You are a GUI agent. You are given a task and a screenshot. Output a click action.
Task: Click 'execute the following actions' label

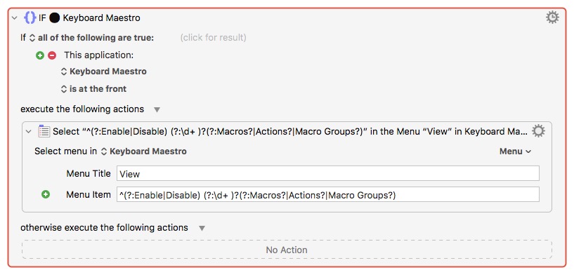82,109
